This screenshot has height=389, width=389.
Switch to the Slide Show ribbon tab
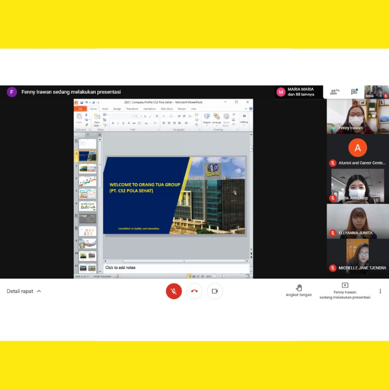[167, 109]
